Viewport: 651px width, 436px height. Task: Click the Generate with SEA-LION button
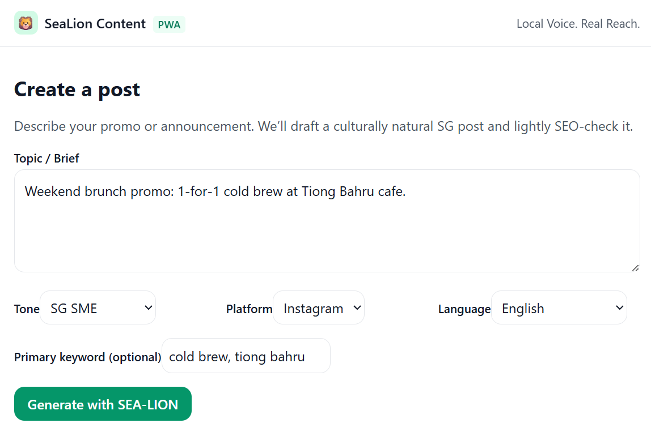point(103,404)
